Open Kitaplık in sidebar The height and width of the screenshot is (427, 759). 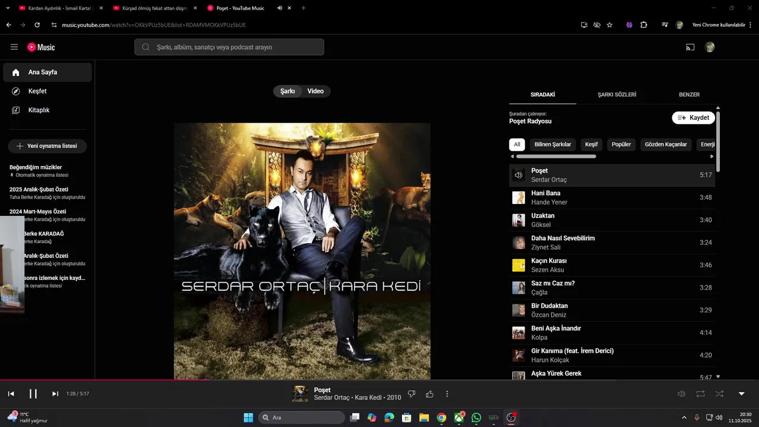pos(47,110)
